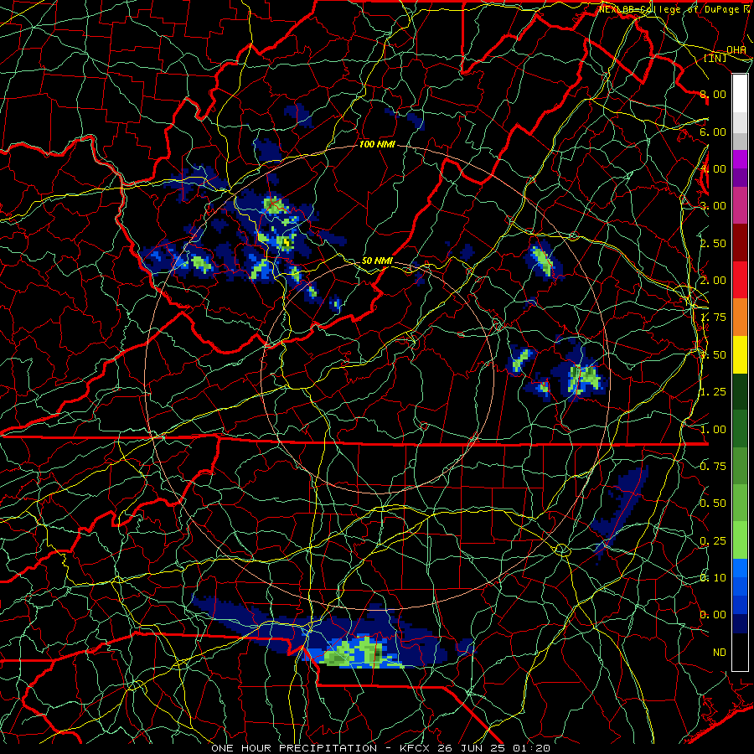The width and height of the screenshot is (754, 754).
Task: Click the 2.50 legend value
Action: click(x=713, y=243)
